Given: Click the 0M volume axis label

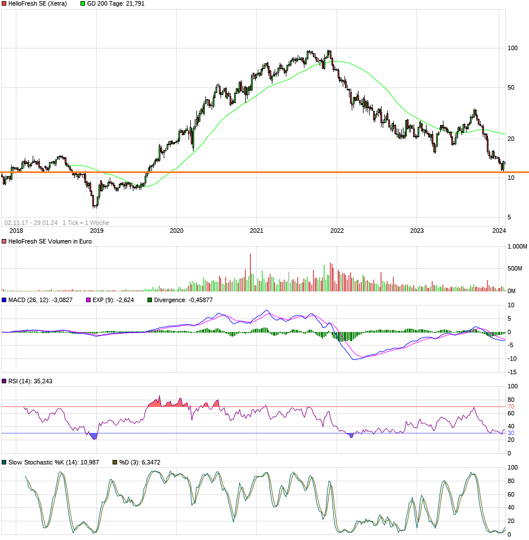Looking at the screenshot, I should (512, 291).
